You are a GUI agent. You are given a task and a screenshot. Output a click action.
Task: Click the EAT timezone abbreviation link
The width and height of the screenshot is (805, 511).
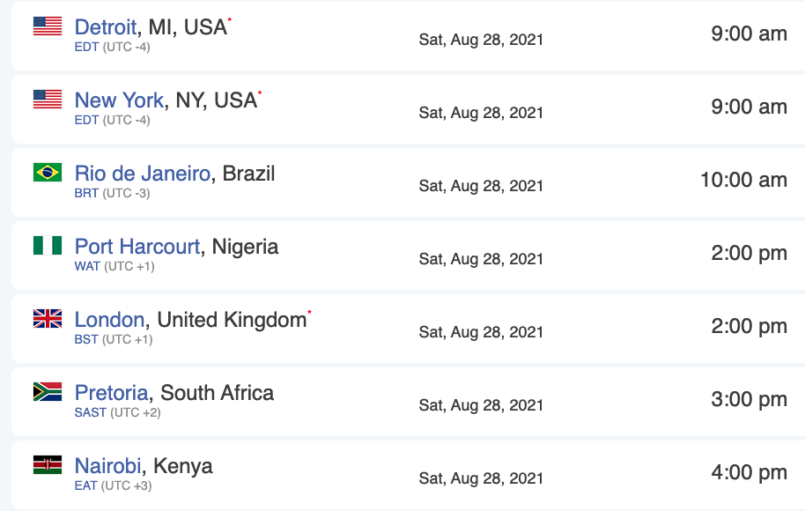(x=85, y=485)
